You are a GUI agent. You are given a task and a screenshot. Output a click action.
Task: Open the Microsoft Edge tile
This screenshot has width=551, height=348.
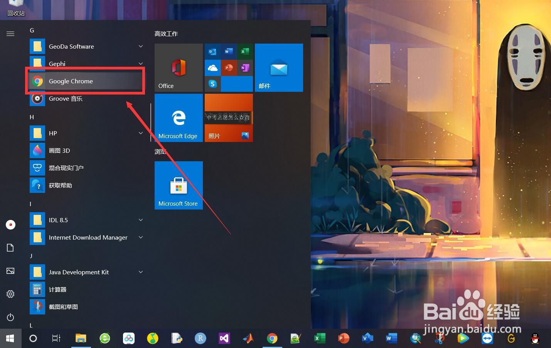coord(179,118)
